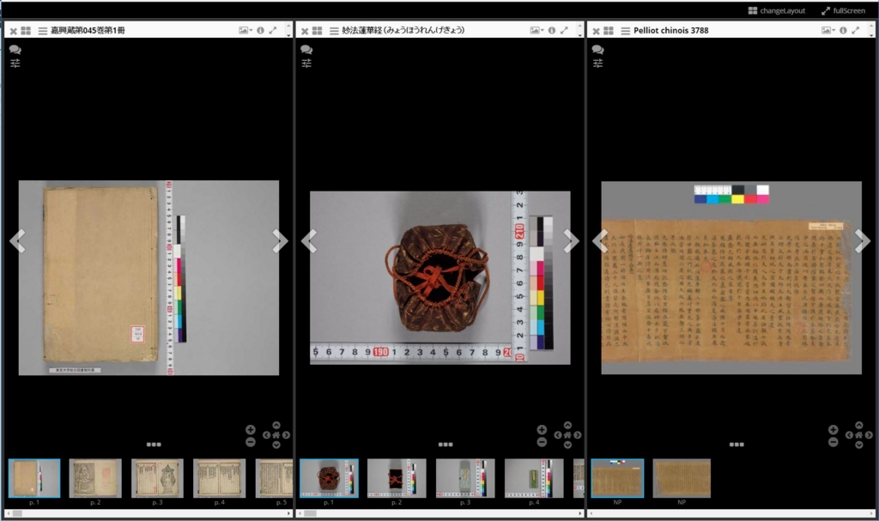Close the Pelliot chinois 3788 window

[x=597, y=31]
